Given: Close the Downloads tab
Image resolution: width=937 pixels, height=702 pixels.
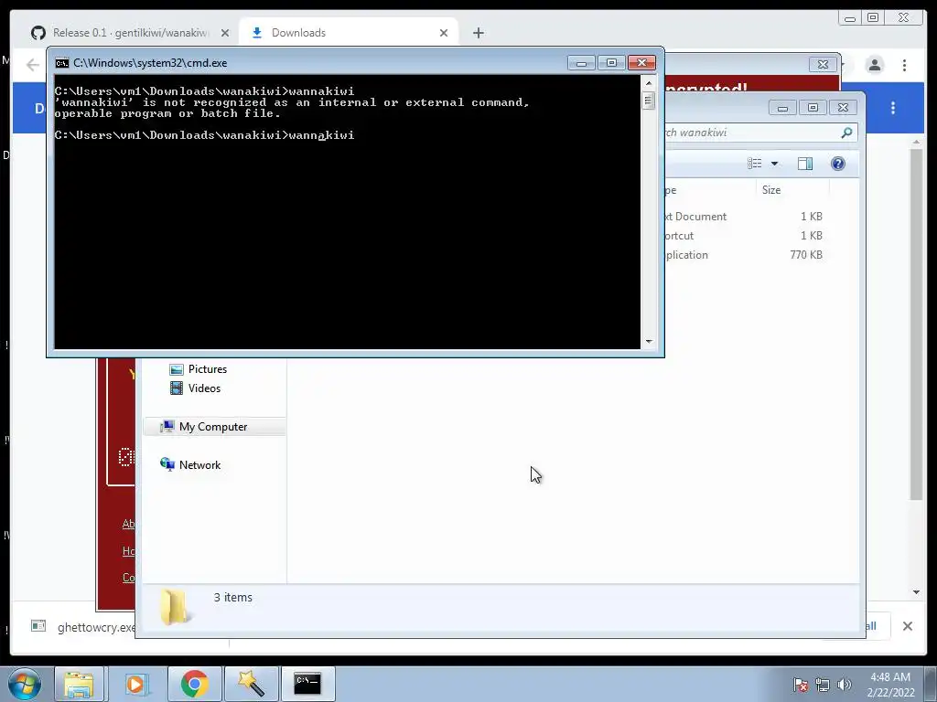Looking at the screenshot, I should (x=444, y=34).
